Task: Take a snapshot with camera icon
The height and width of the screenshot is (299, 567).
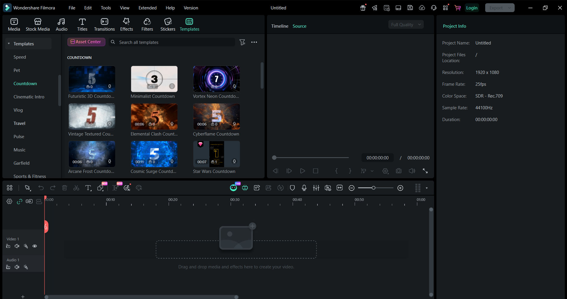Action: tap(399, 171)
